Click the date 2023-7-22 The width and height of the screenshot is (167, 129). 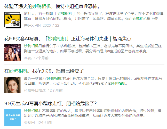51,25
